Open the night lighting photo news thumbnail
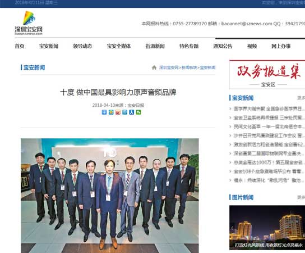Screen dimensions: 305x253 [267, 228]
